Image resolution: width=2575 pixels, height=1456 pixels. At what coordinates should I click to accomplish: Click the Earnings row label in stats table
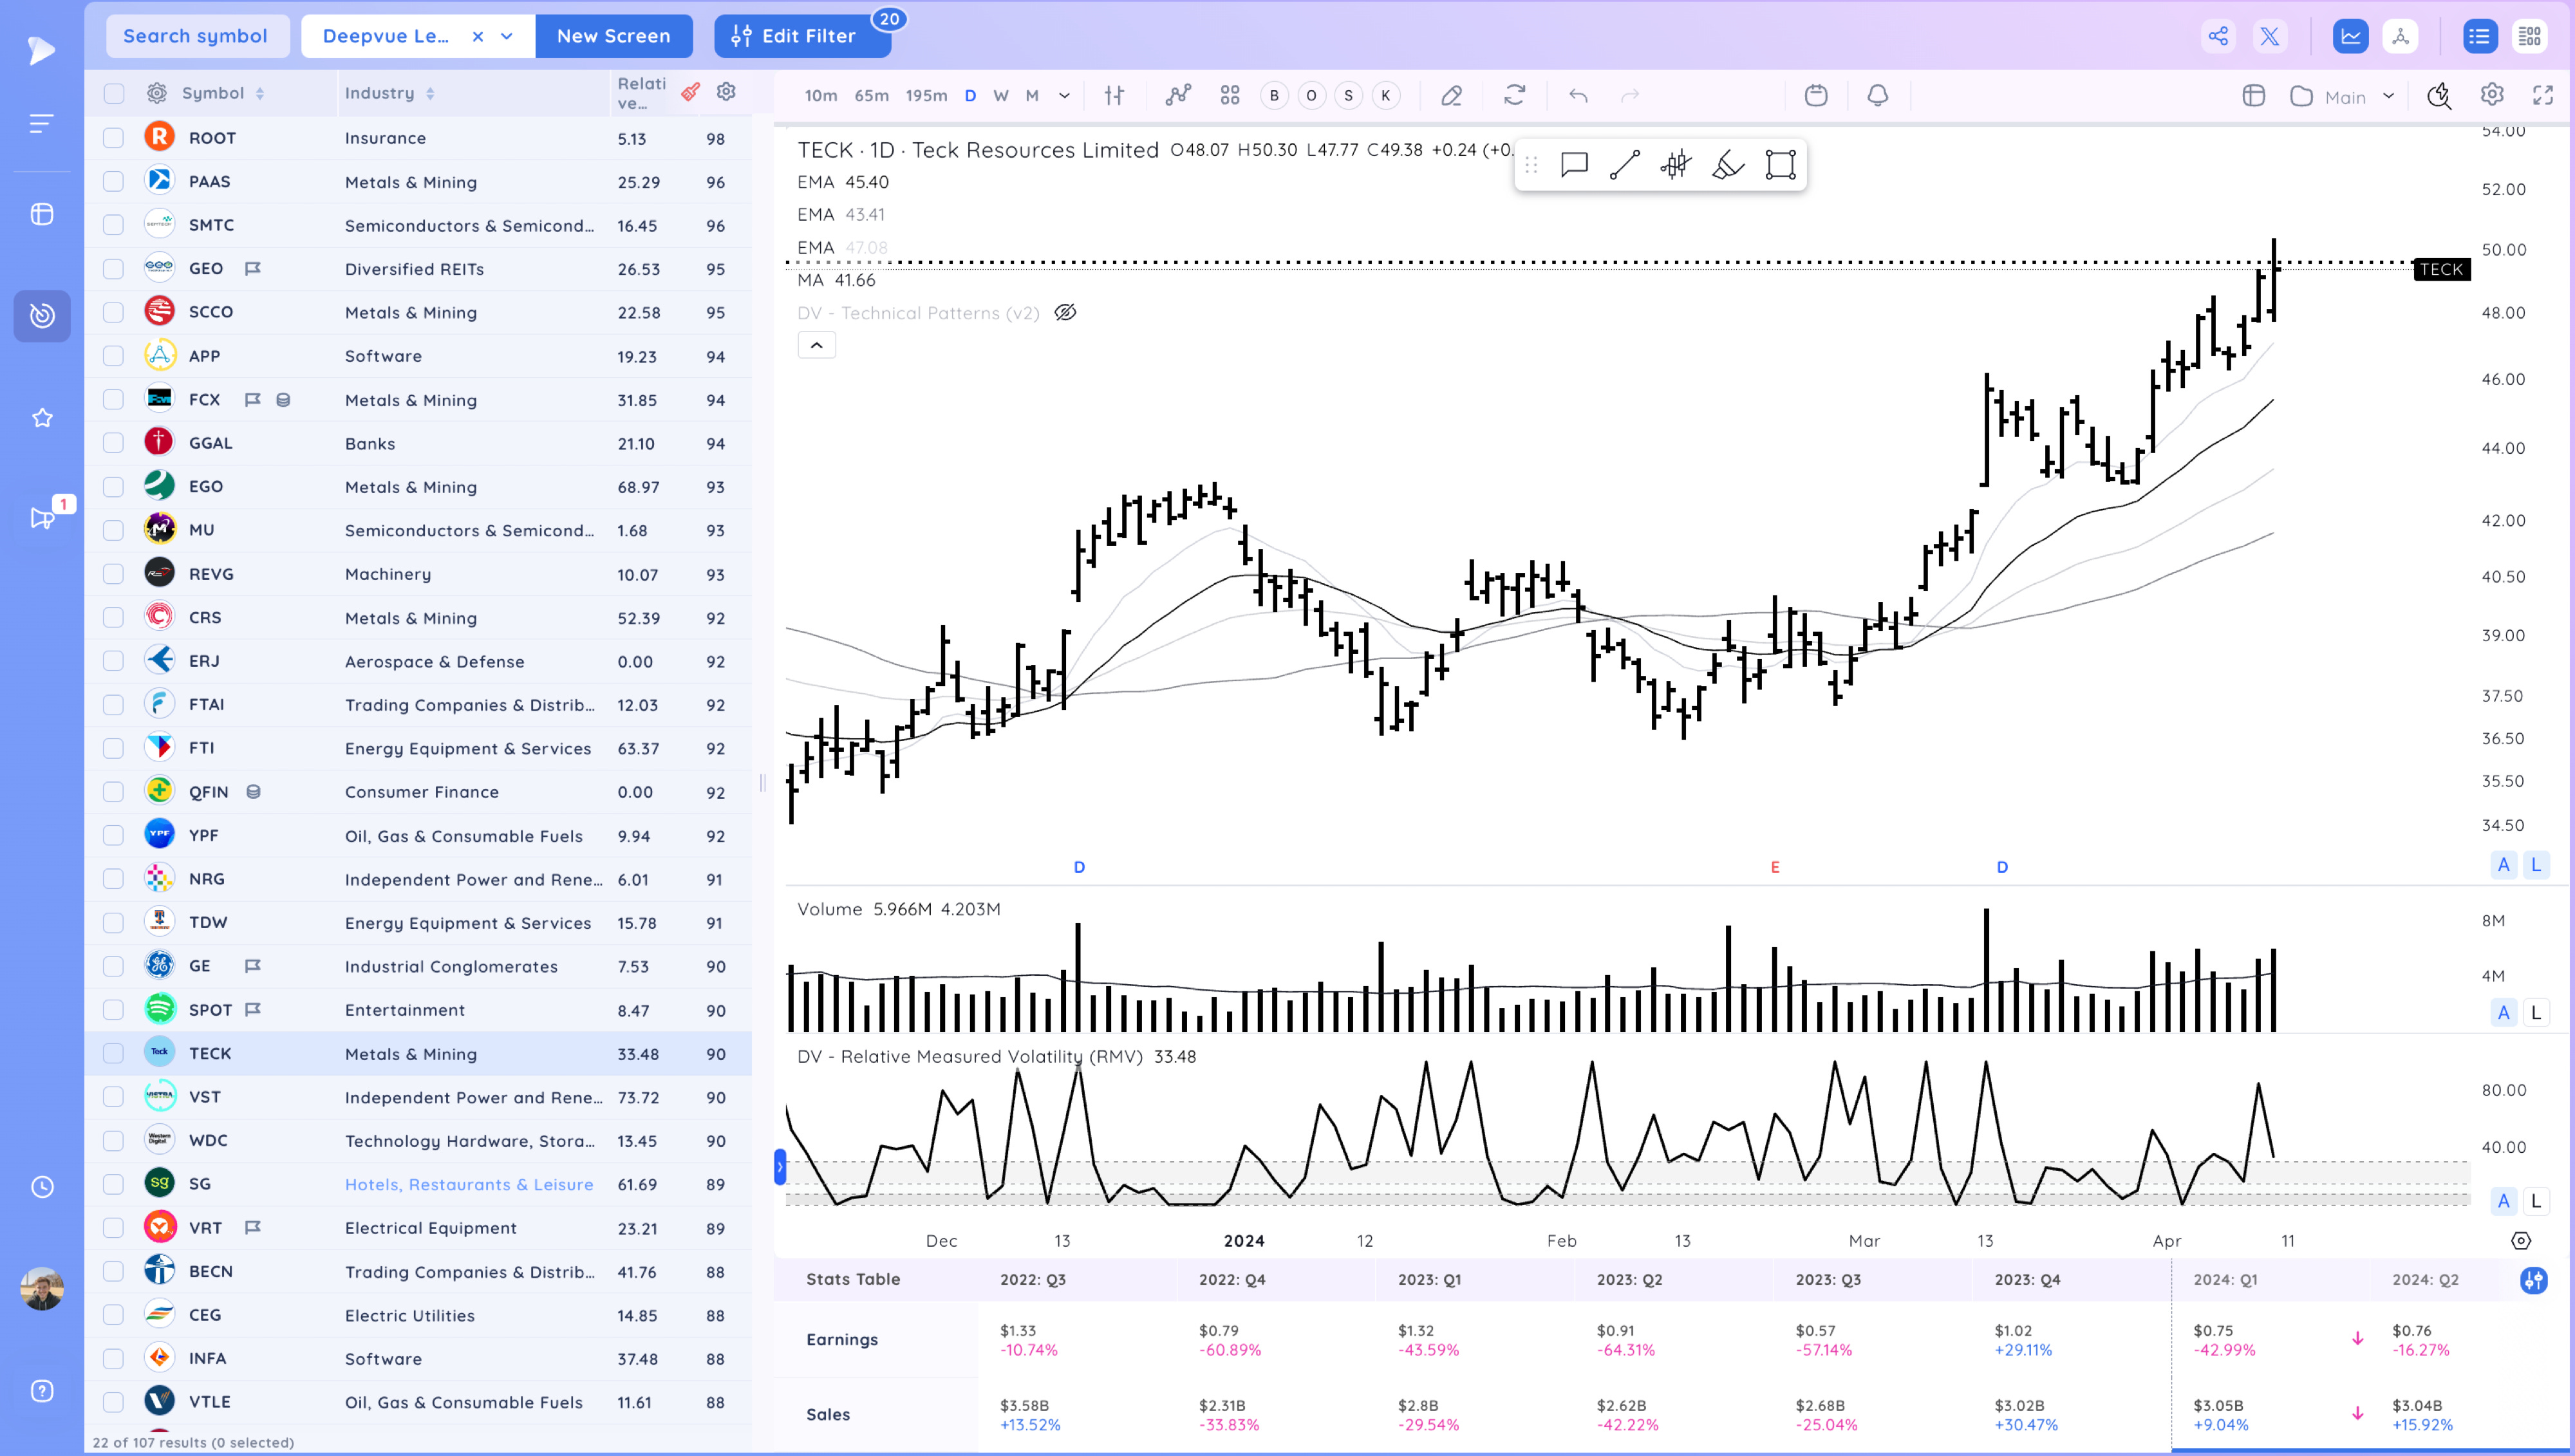(x=842, y=1339)
